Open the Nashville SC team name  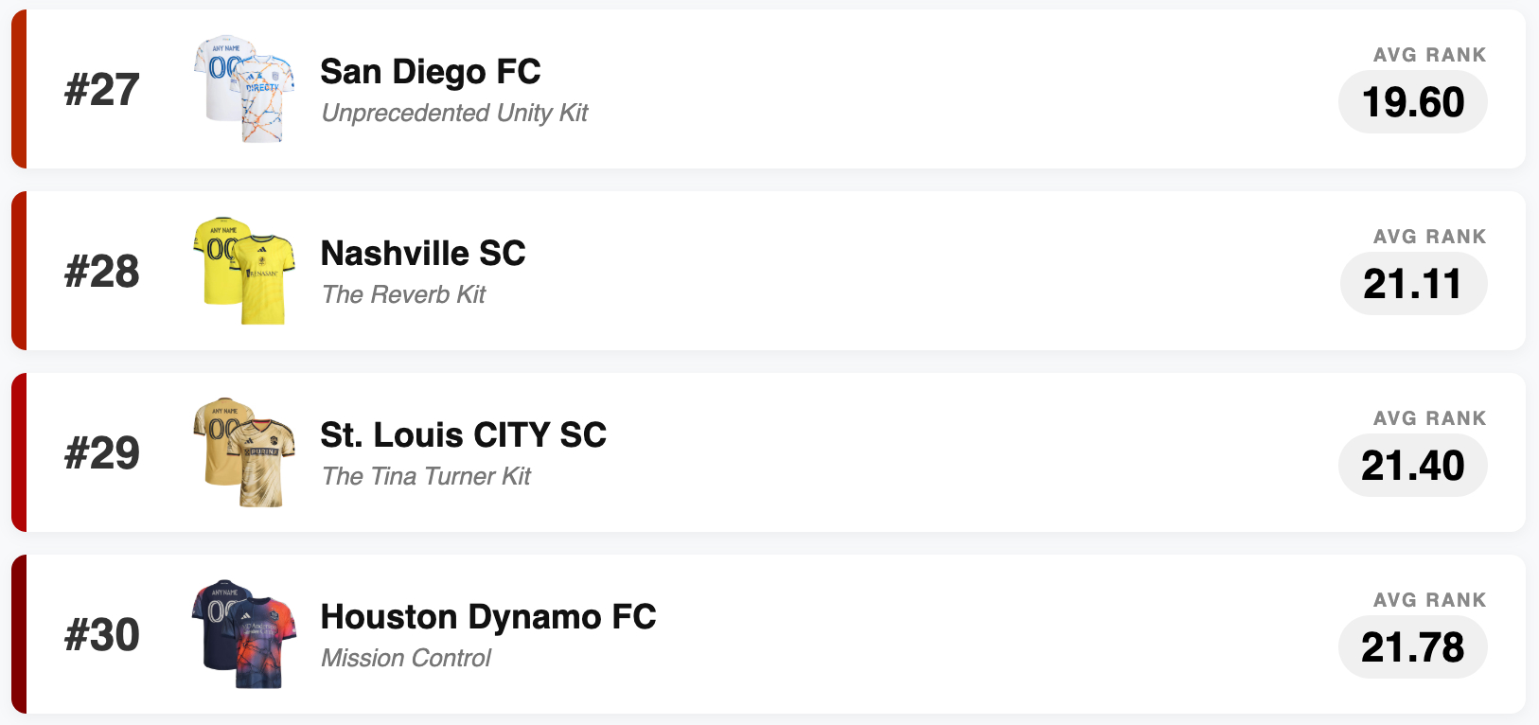(423, 254)
